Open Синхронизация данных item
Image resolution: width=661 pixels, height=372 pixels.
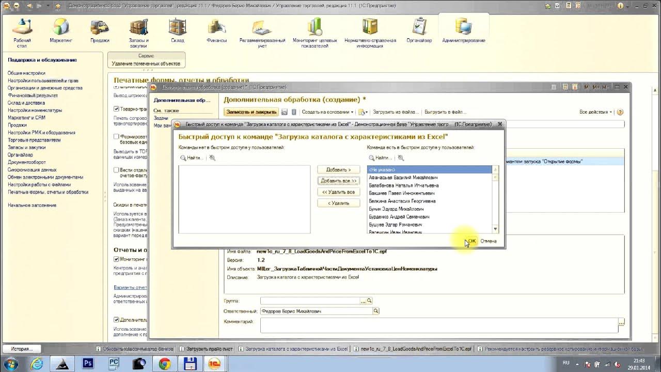pyautogui.click(x=32, y=169)
